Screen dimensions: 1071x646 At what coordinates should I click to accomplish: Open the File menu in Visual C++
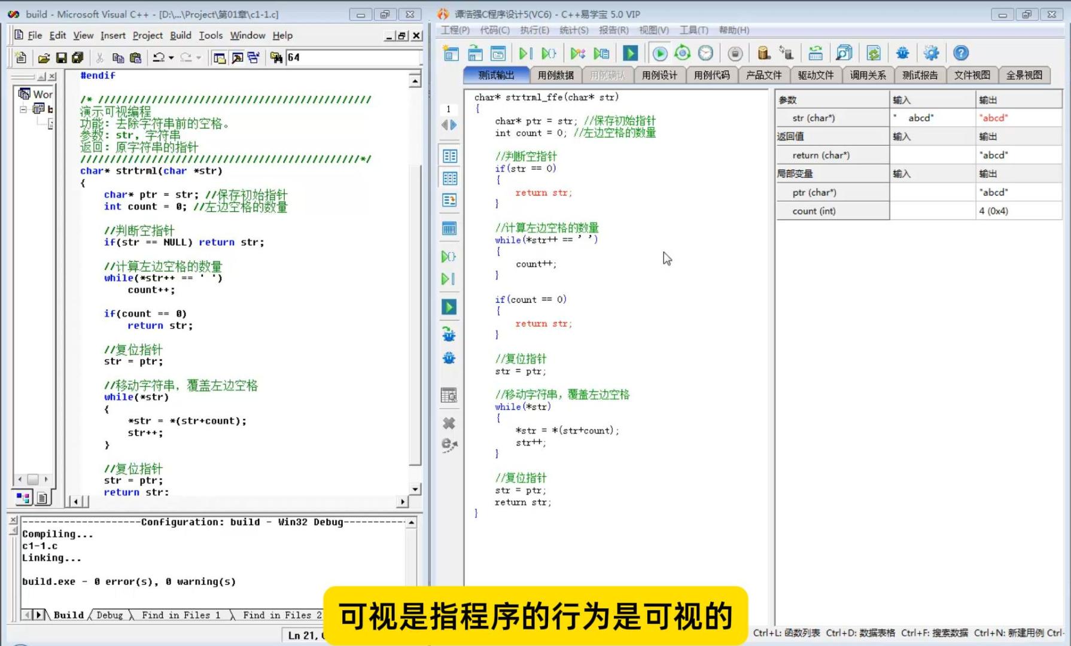click(x=35, y=35)
